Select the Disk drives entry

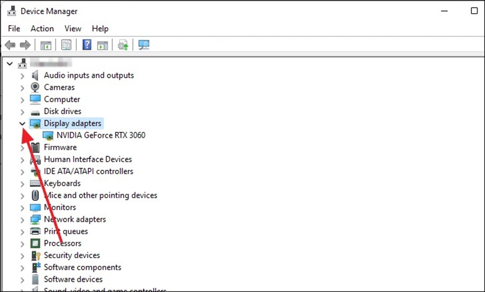[63, 111]
